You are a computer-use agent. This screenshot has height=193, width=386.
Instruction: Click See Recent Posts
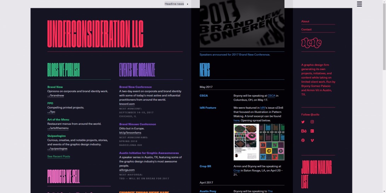pyautogui.click(x=59, y=157)
